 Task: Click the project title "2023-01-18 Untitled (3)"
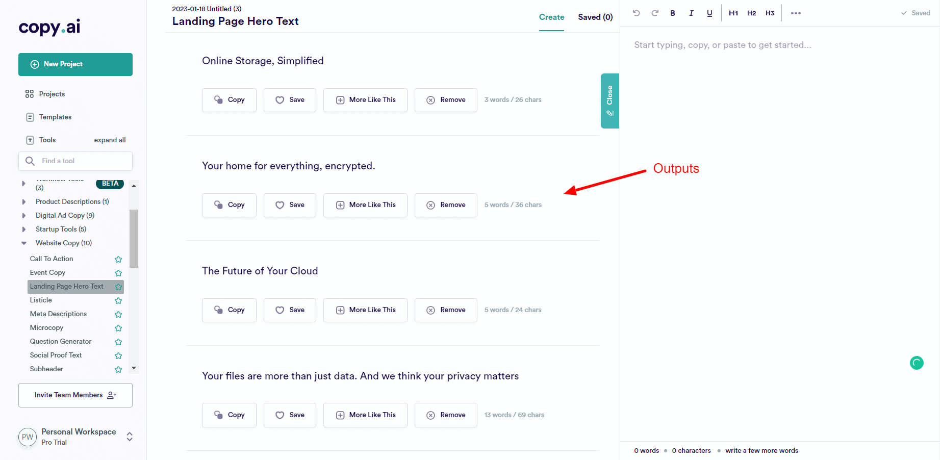pyautogui.click(x=207, y=9)
